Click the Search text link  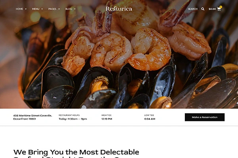point(193,9)
